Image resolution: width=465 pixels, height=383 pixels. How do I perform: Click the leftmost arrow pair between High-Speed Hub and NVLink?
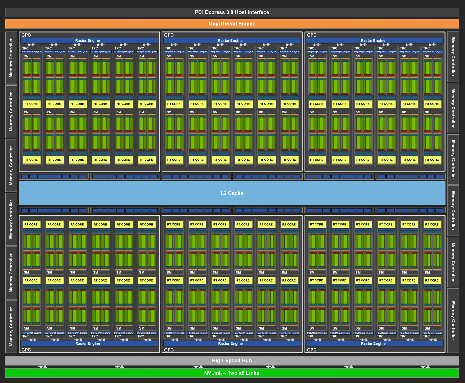(43, 367)
